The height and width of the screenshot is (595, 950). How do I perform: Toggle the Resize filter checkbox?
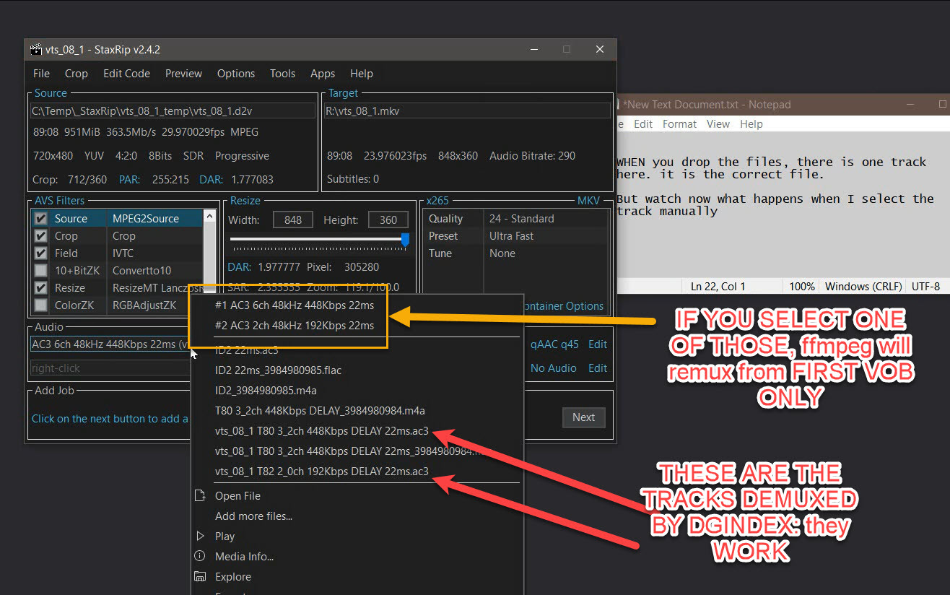[x=41, y=288]
